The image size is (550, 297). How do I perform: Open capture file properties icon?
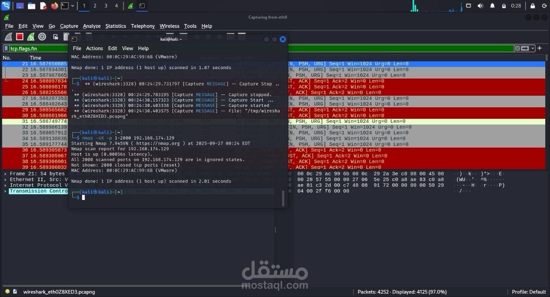[x=15, y=291]
